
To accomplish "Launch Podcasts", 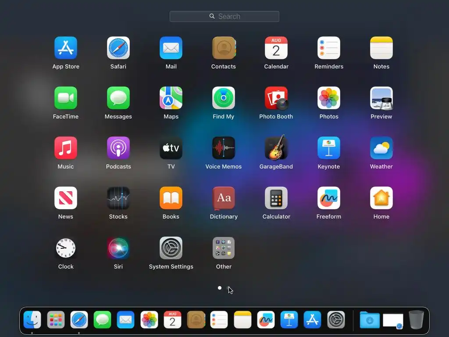I will [118, 148].
